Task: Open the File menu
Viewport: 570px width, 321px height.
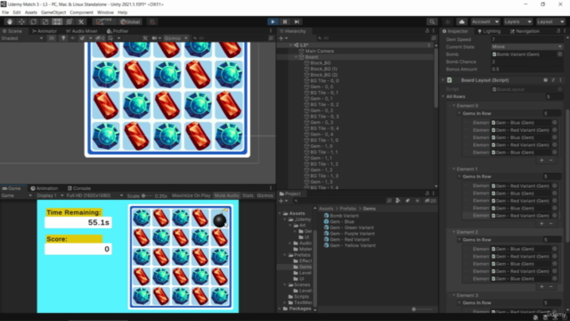Action: click(5, 12)
